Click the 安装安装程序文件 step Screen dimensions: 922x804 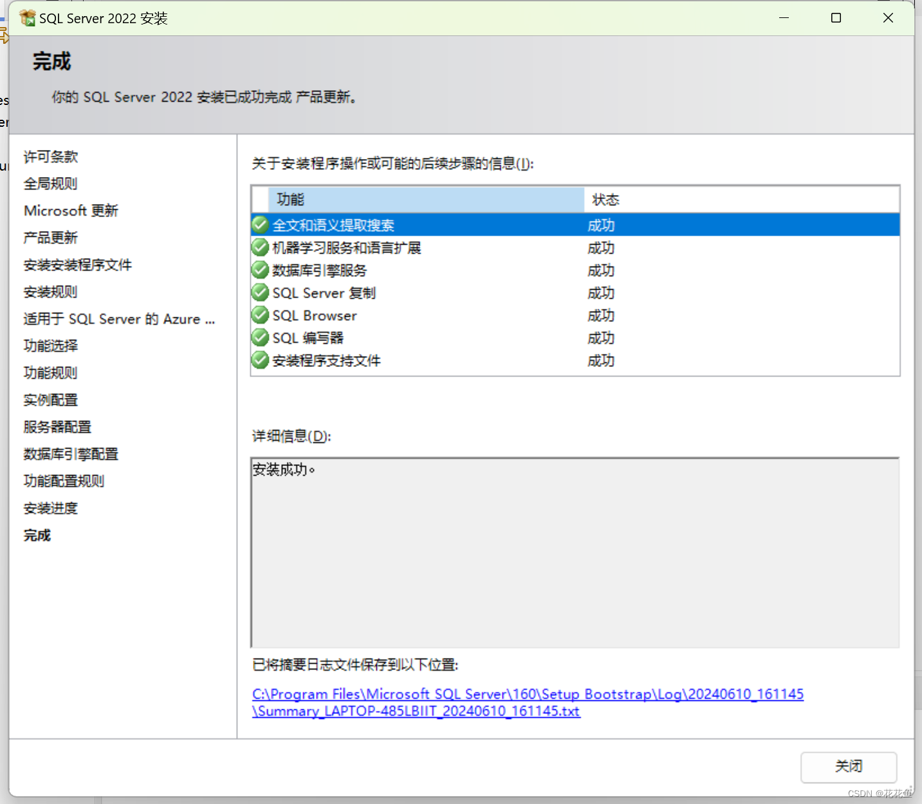[x=78, y=265]
